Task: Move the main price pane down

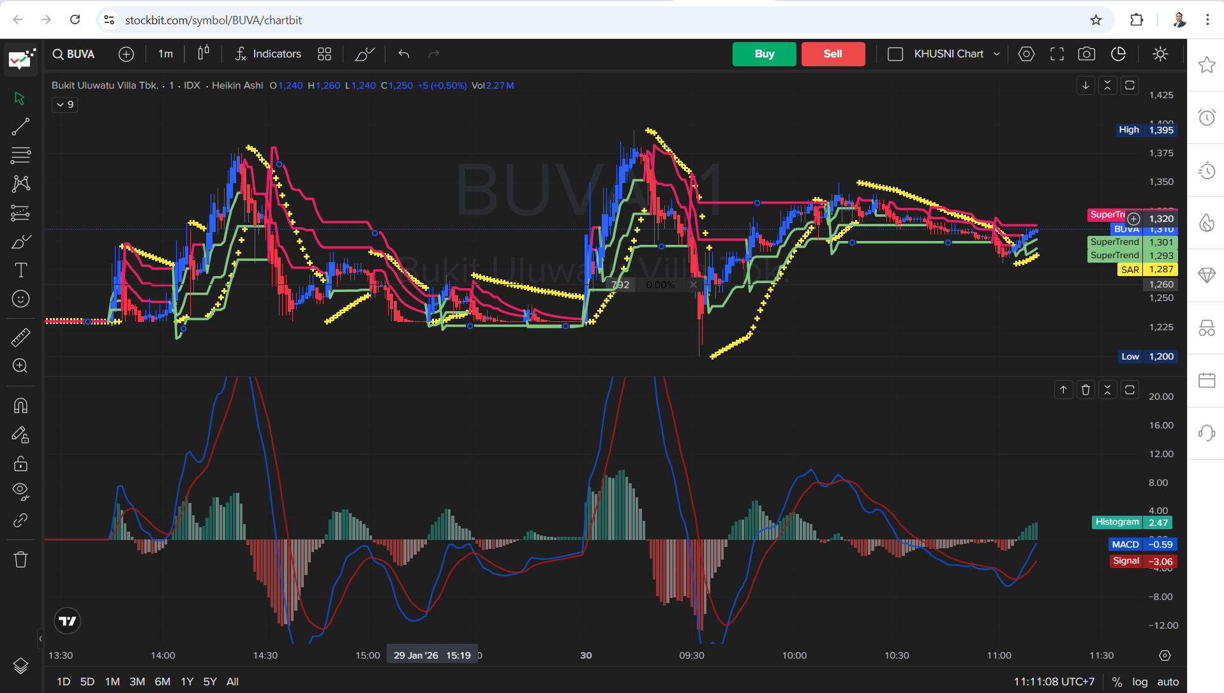Action: tap(1086, 85)
